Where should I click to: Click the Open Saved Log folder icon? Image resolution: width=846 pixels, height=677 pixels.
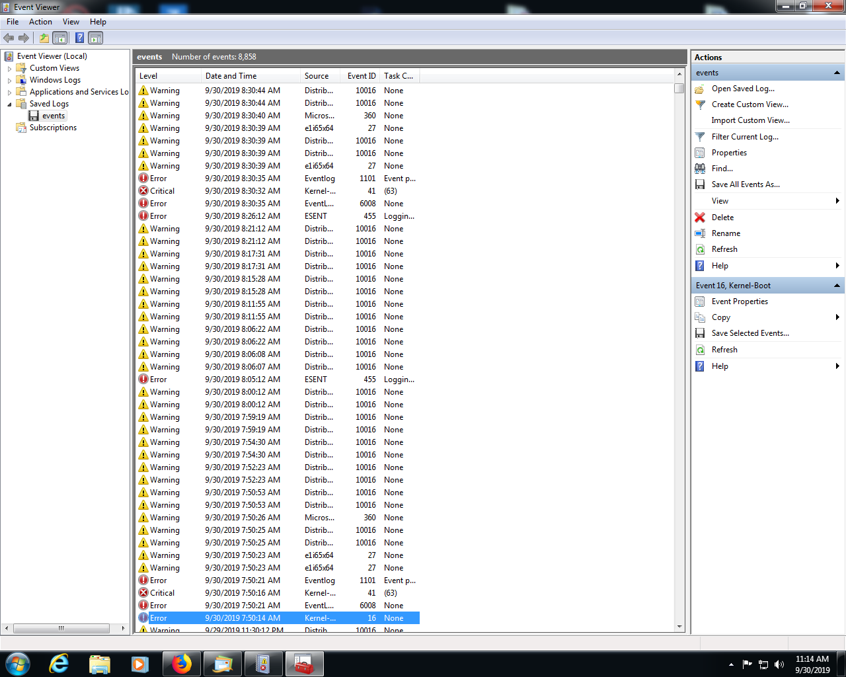700,89
